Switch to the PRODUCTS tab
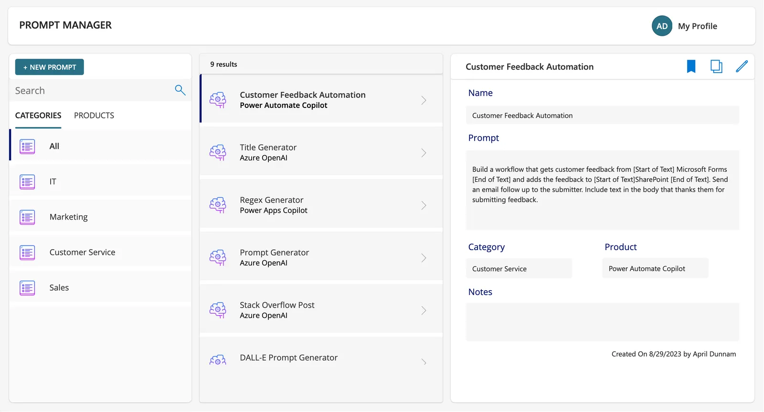Image resolution: width=764 pixels, height=412 pixels. pyautogui.click(x=94, y=116)
